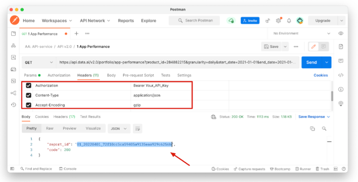This screenshot has height=182, width=358.
Task: Open the APIs sidebar icon
Action: 13,45
